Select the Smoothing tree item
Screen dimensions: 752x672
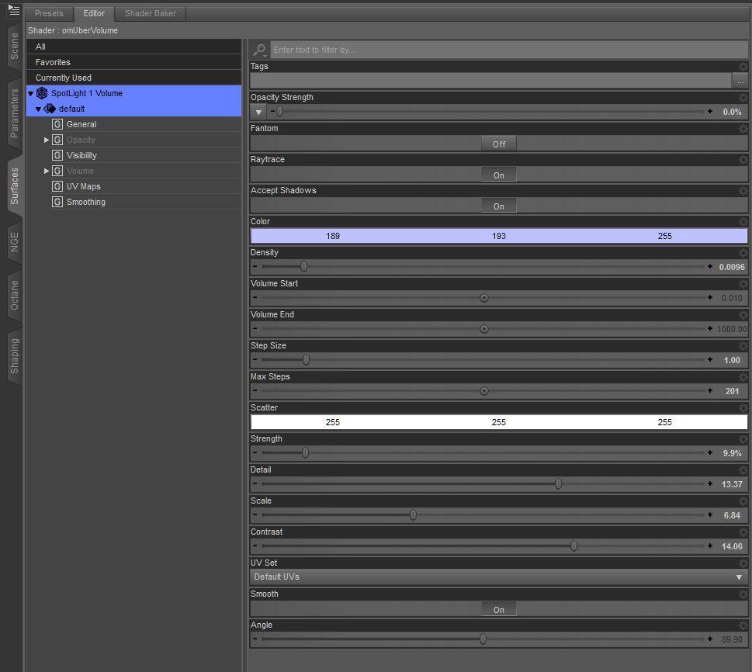(86, 202)
